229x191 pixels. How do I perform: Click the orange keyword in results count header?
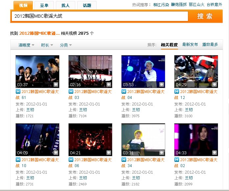[39, 33]
